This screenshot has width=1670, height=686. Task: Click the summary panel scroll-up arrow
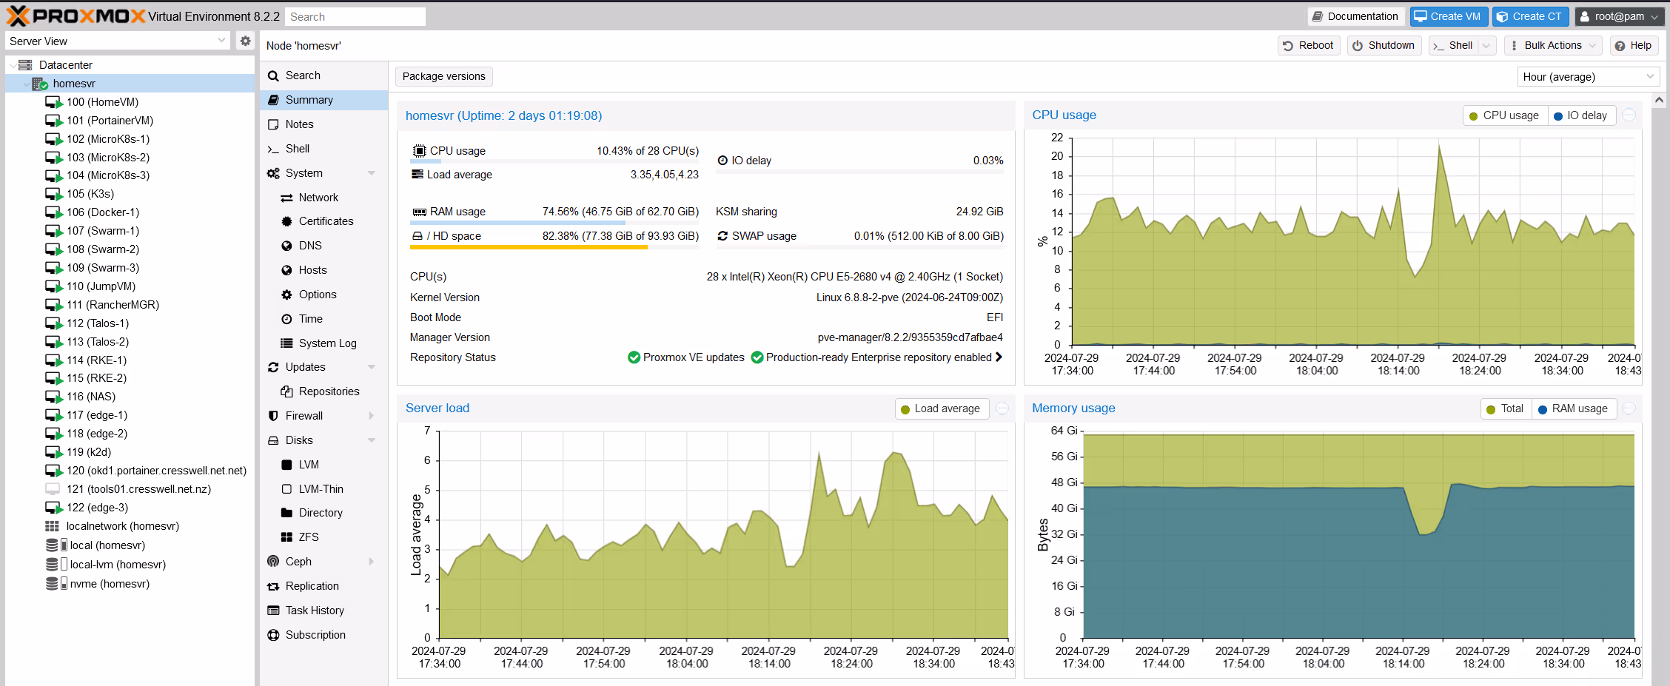1659,100
